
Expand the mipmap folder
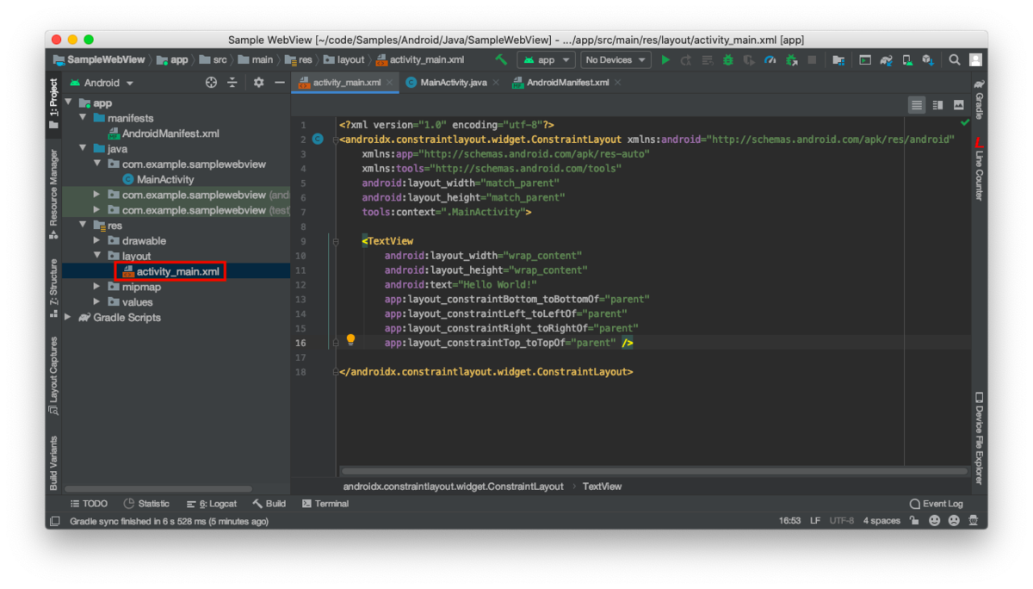[x=97, y=287]
